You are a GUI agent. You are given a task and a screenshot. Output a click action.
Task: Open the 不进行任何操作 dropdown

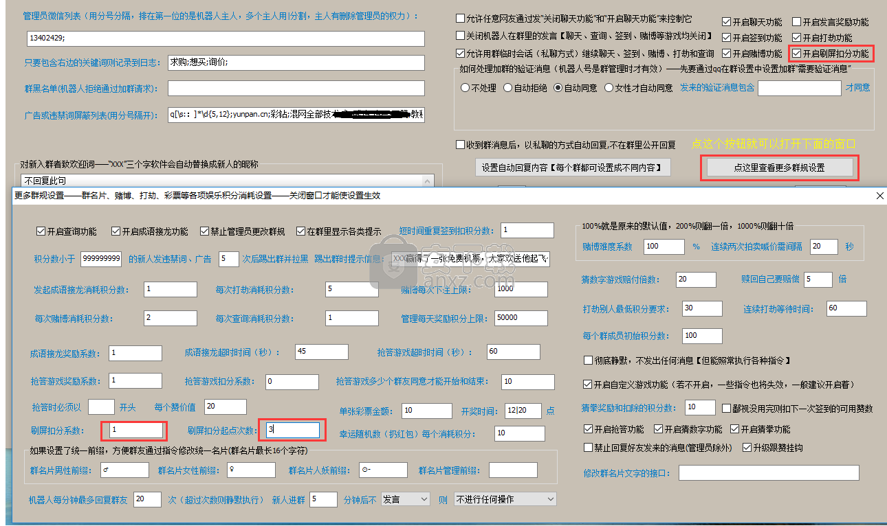click(505, 499)
